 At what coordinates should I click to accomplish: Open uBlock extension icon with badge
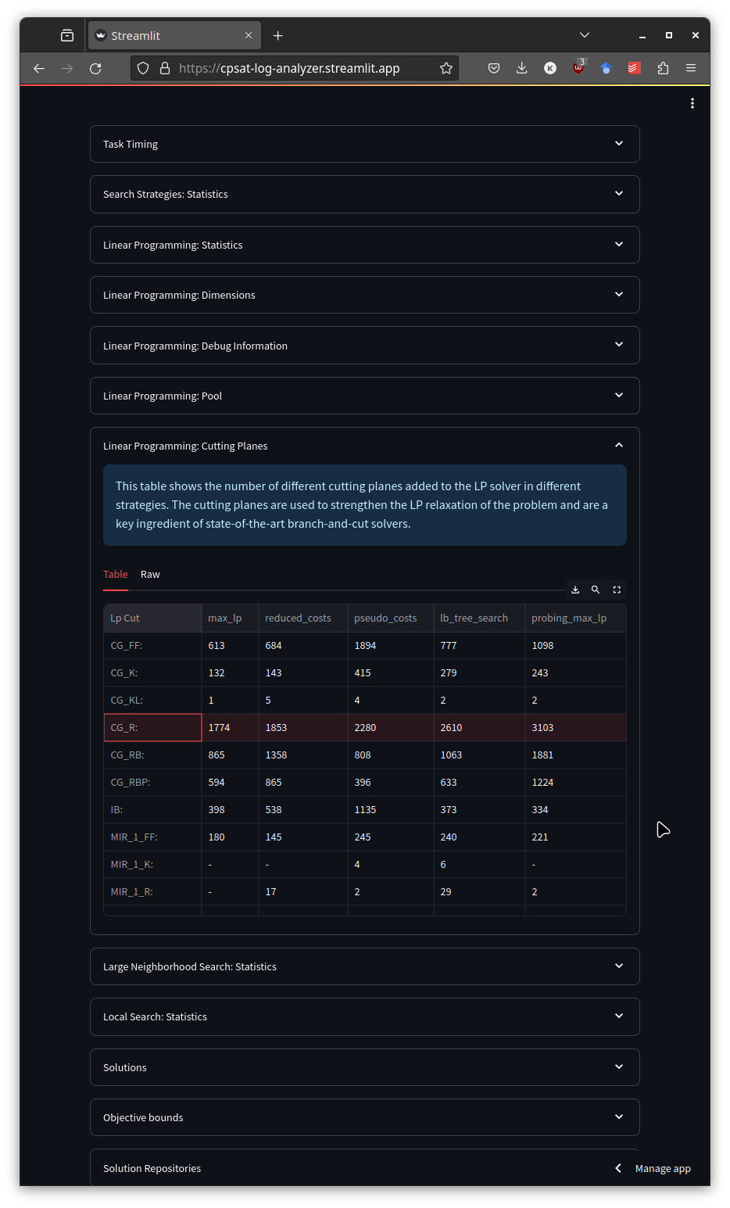[578, 67]
